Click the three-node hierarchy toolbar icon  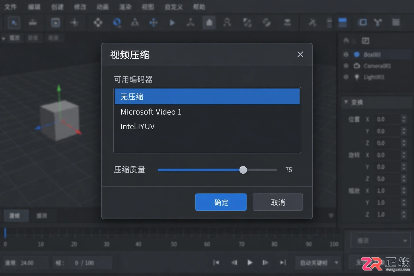point(190,22)
